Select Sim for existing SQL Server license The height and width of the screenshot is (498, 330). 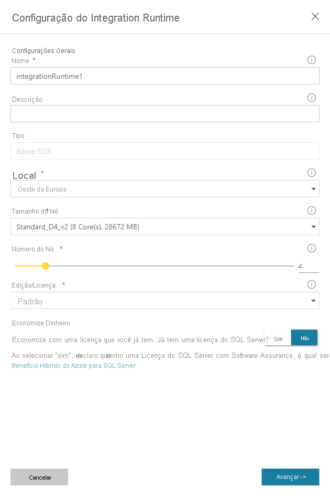click(x=278, y=337)
